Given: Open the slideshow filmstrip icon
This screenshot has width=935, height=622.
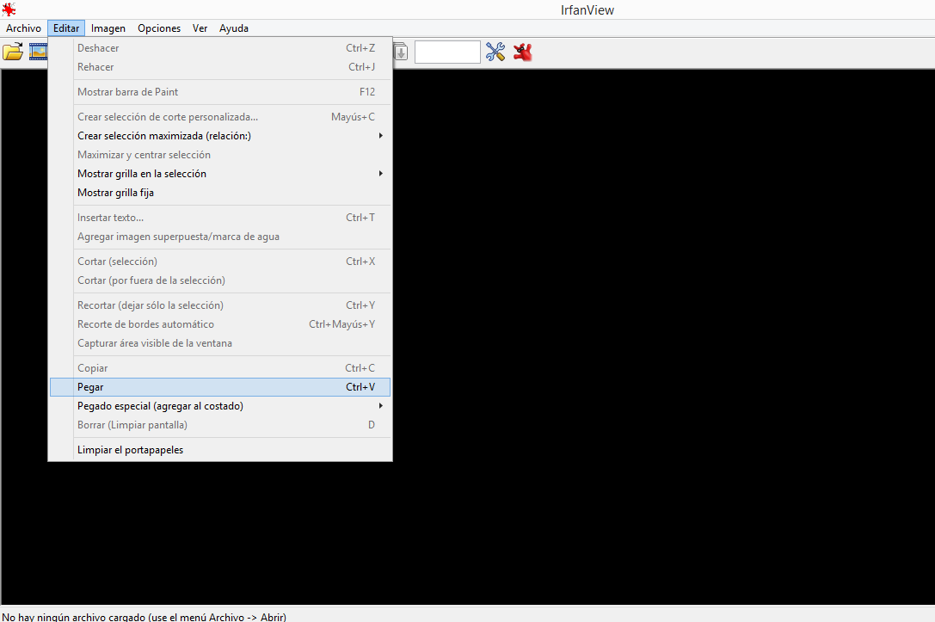Looking at the screenshot, I should coord(38,52).
